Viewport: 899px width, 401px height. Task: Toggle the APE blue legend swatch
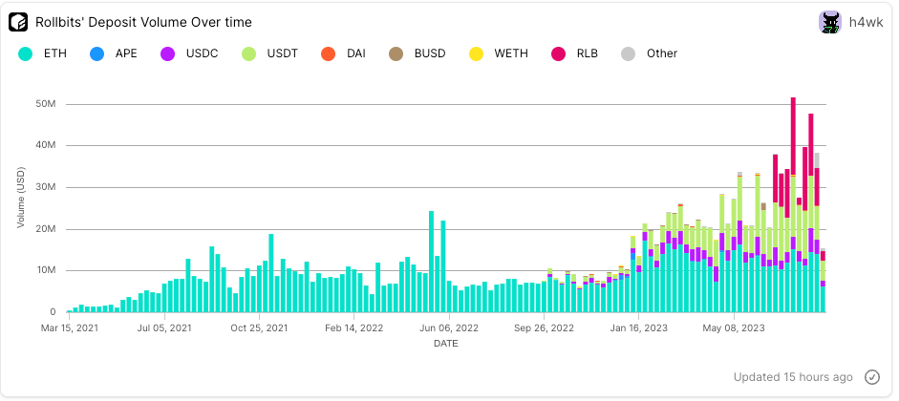coord(96,53)
